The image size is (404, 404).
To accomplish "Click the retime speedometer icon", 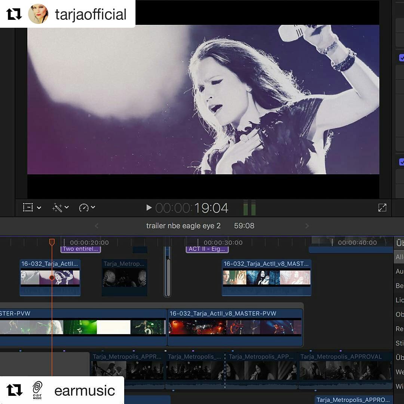I will 84,208.
